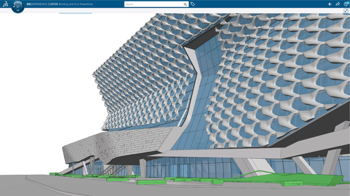Viewport: 350px width, 196px height.
Task: Select the V+R quadrant on the compass
Action: 17,11
